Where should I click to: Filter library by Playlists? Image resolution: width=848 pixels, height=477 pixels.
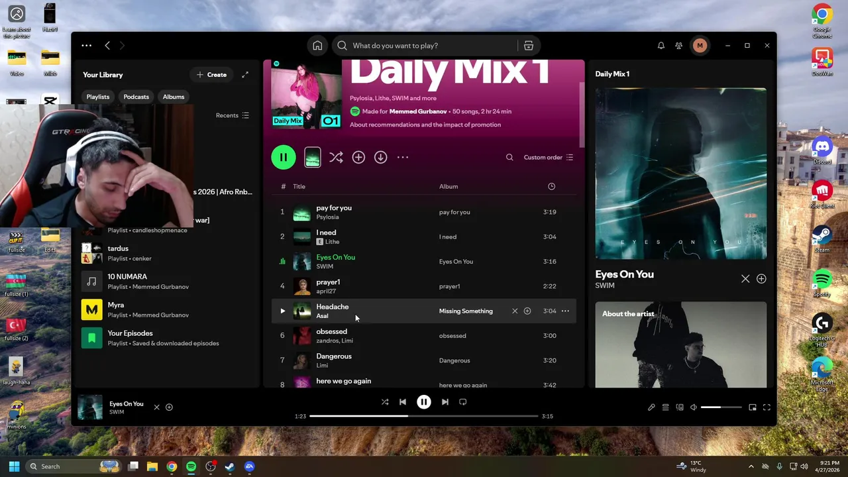(x=98, y=97)
